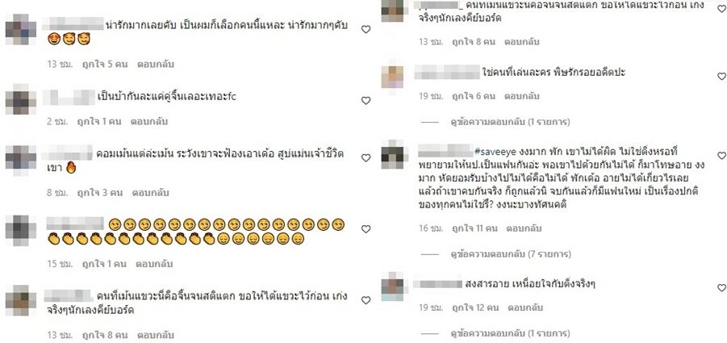This screenshot has height=343, width=727.
Task: Heart the comment with the row of clapping emojis
Action: pyautogui.click(x=366, y=229)
